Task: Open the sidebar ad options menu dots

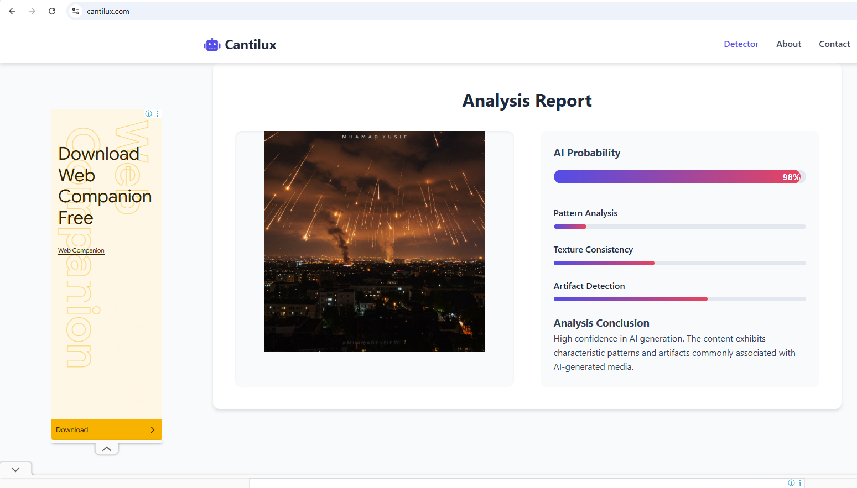Action: pos(158,113)
